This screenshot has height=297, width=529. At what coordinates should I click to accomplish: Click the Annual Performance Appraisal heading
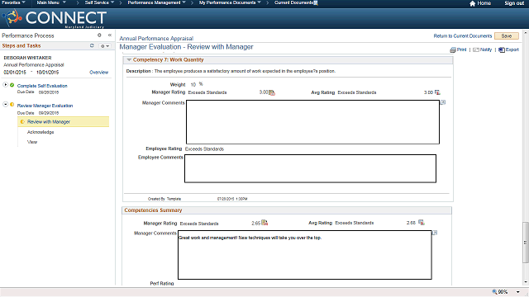coord(156,39)
